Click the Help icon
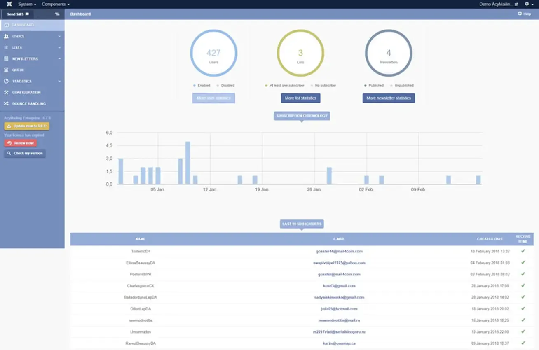 520,14
